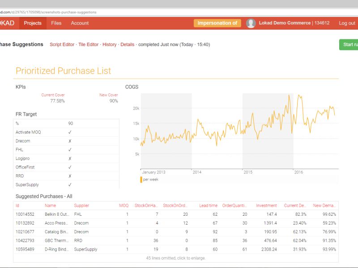Click the 77.58% cover value
Image resolution: width=358 pixels, height=268 pixels.
pos(58,101)
